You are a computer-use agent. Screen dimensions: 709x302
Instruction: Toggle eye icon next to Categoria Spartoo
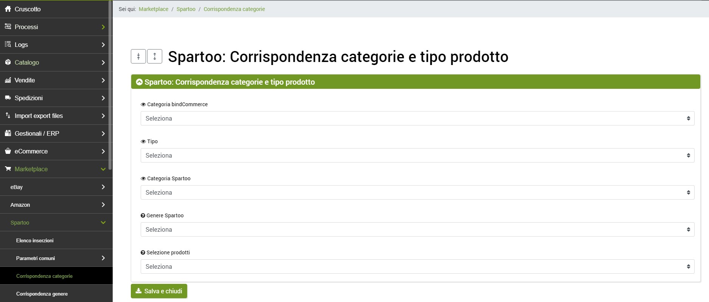click(x=143, y=179)
